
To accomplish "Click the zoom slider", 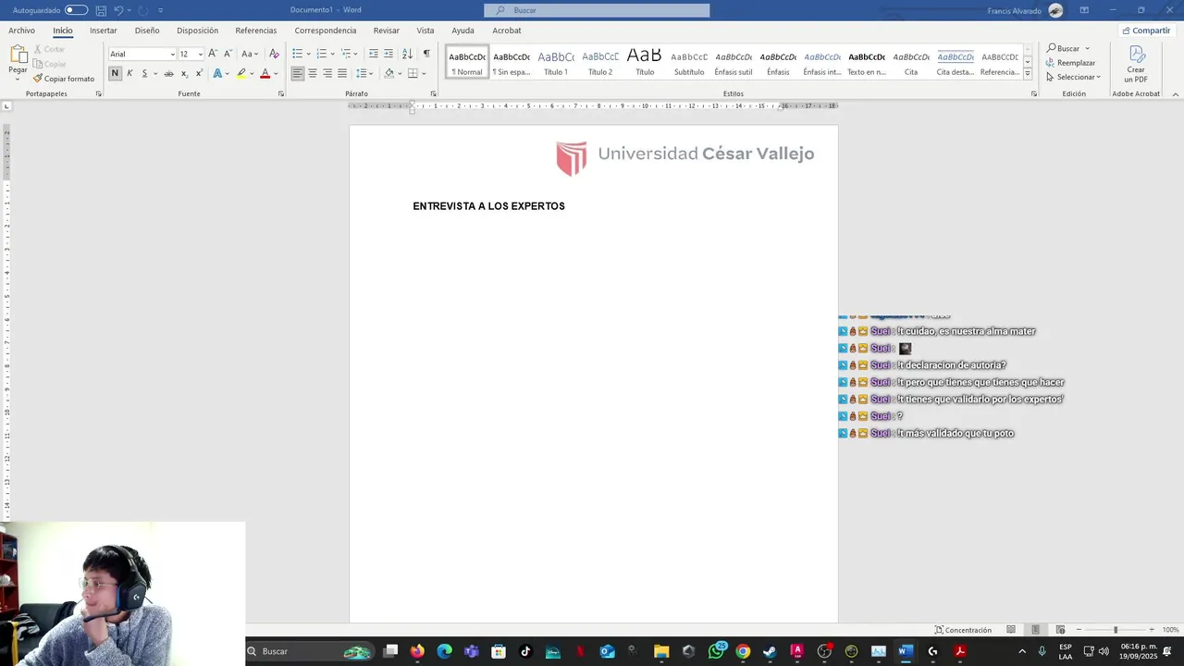I will click(x=1115, y=630).
